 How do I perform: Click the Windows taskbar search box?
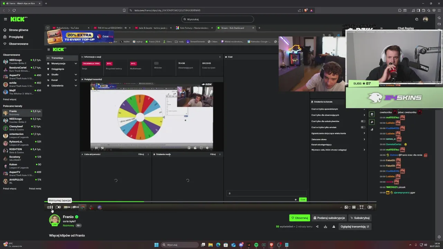(181, 245)
